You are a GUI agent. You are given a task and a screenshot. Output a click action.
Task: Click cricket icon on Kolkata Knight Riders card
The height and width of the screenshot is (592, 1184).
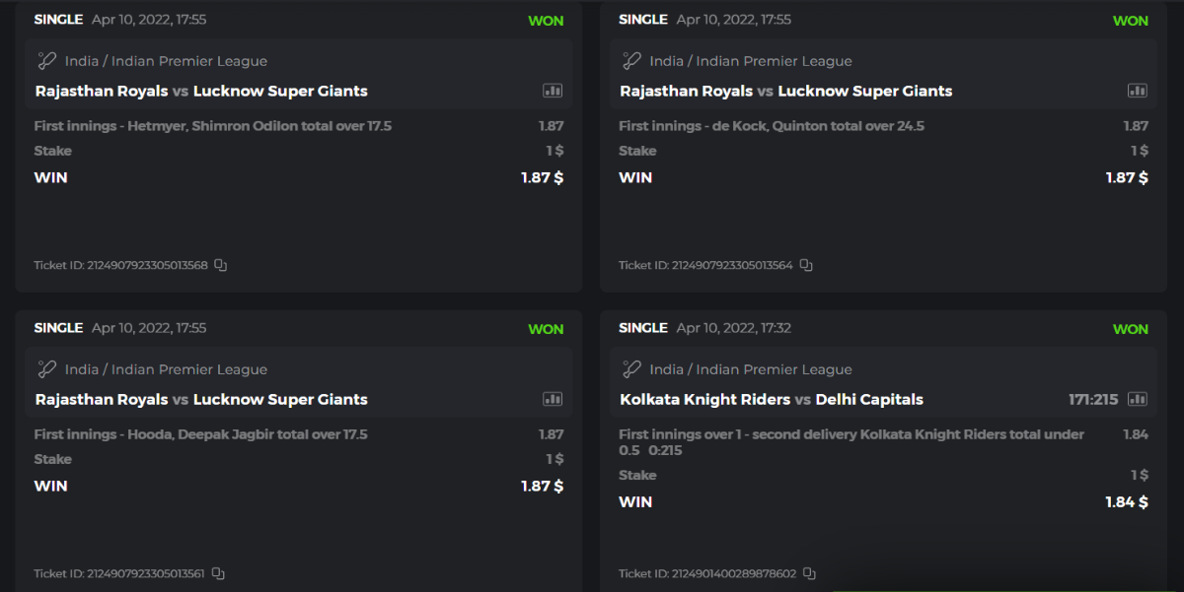[x=631, y=369]
